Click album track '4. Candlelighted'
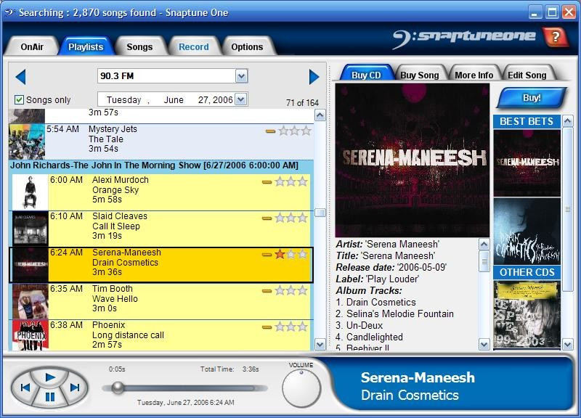Screen dimensions: 581x418 point(369,337)
